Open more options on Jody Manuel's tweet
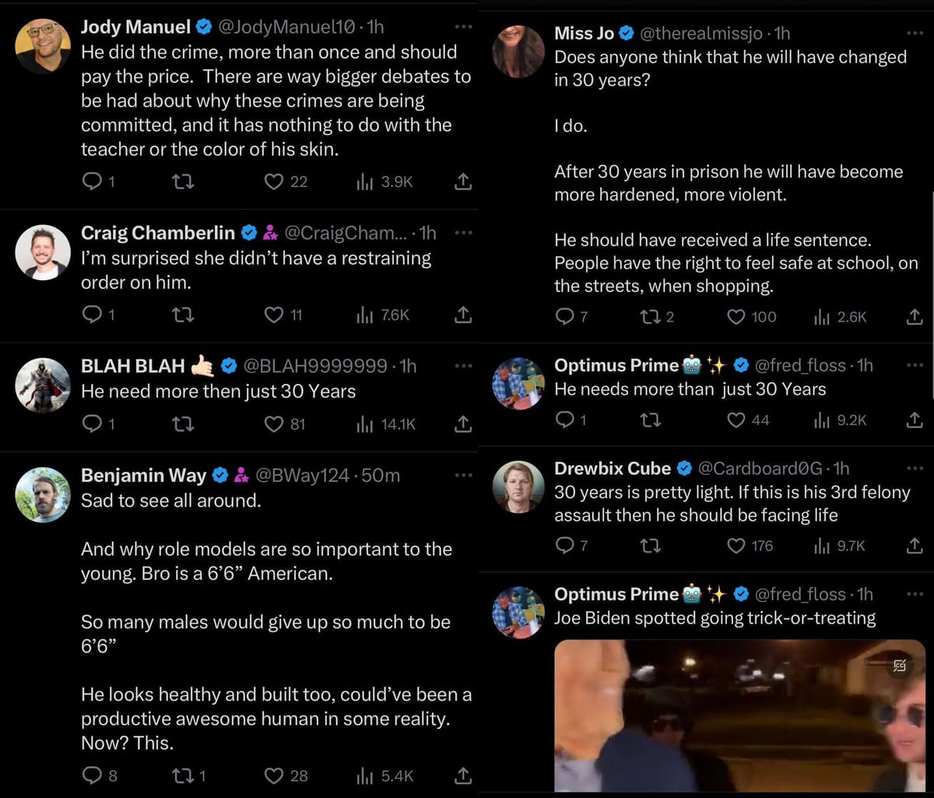The image size is (934, 798). point(463,27)
